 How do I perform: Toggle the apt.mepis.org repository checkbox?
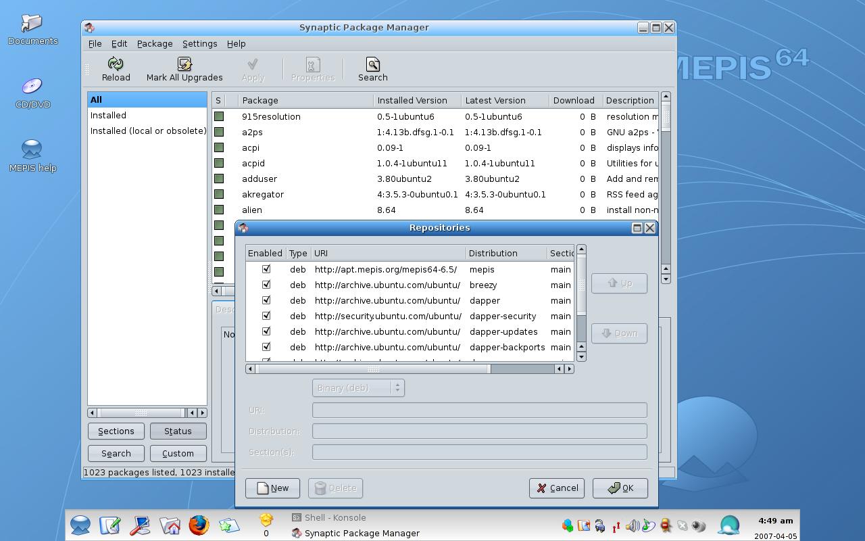tap(266, 269)
